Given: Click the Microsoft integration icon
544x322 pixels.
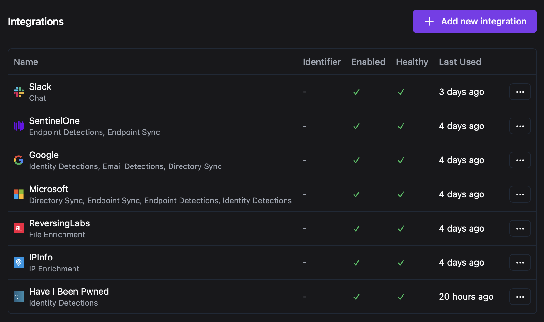Looking at the screenshot, I should tap(18, 194).
